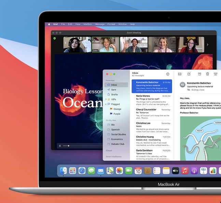The image size is (221, 203).
Task: Open Messages app in the Dock
Action: (91, 171)
